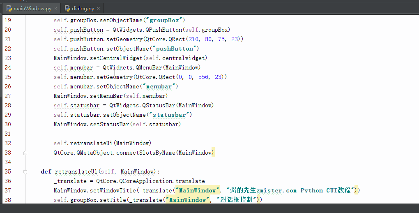Click the "menubar" string on line 26
This screenshot has height=213, width=419.
pos(159,86)
